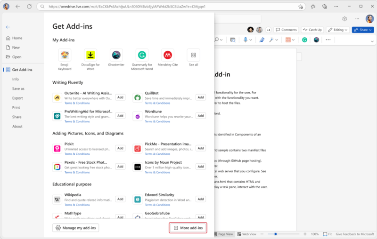Open the Dictate microphone dropdown

click(x=251, y=40)
